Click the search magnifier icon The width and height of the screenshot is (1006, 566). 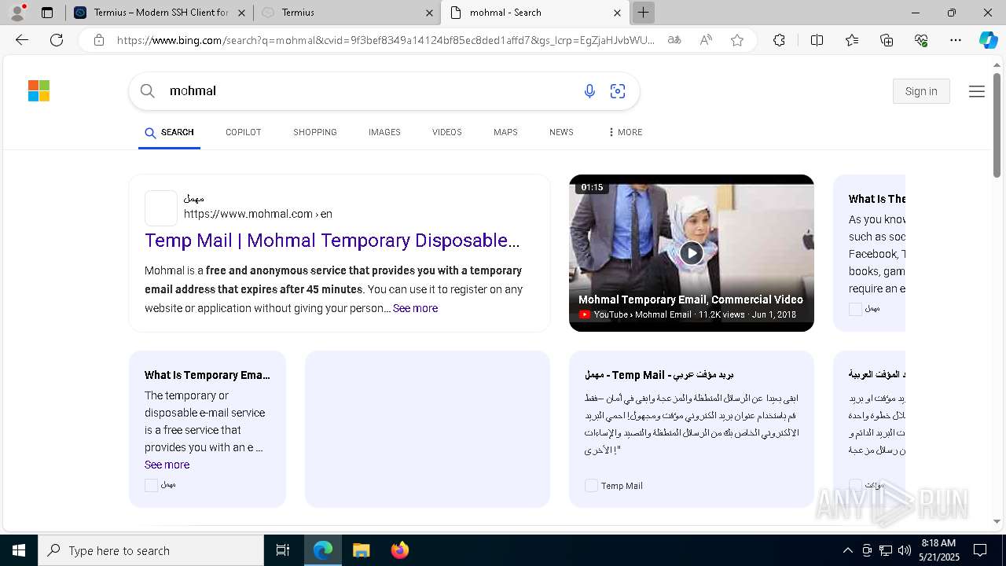pyautogui.click(x=147, y=91)
